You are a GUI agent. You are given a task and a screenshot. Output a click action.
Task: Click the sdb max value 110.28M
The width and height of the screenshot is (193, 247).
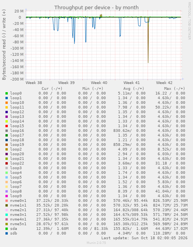click(162, 233)
